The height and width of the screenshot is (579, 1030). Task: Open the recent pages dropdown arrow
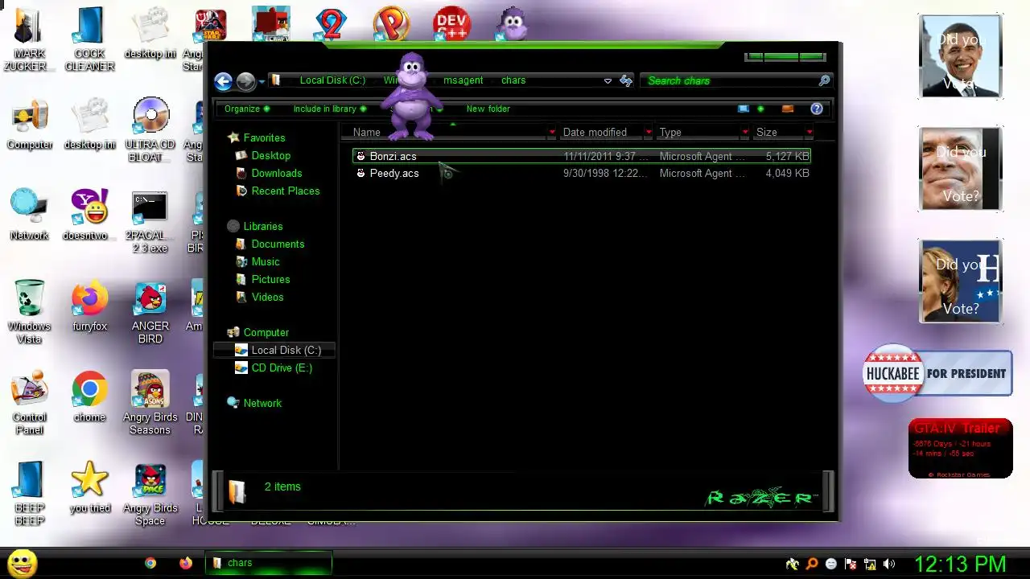tap(262, 82)
